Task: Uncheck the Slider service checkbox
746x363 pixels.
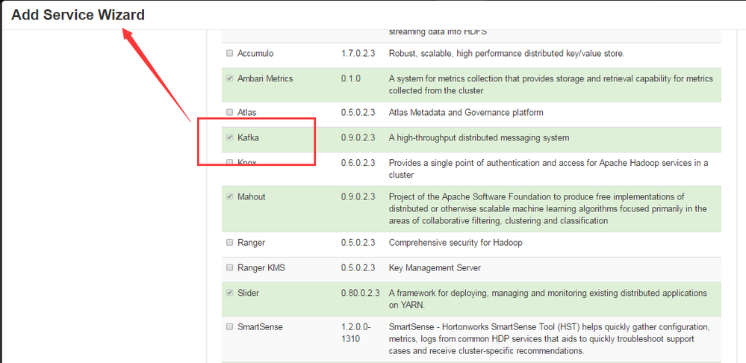Action: click(230, 293)
